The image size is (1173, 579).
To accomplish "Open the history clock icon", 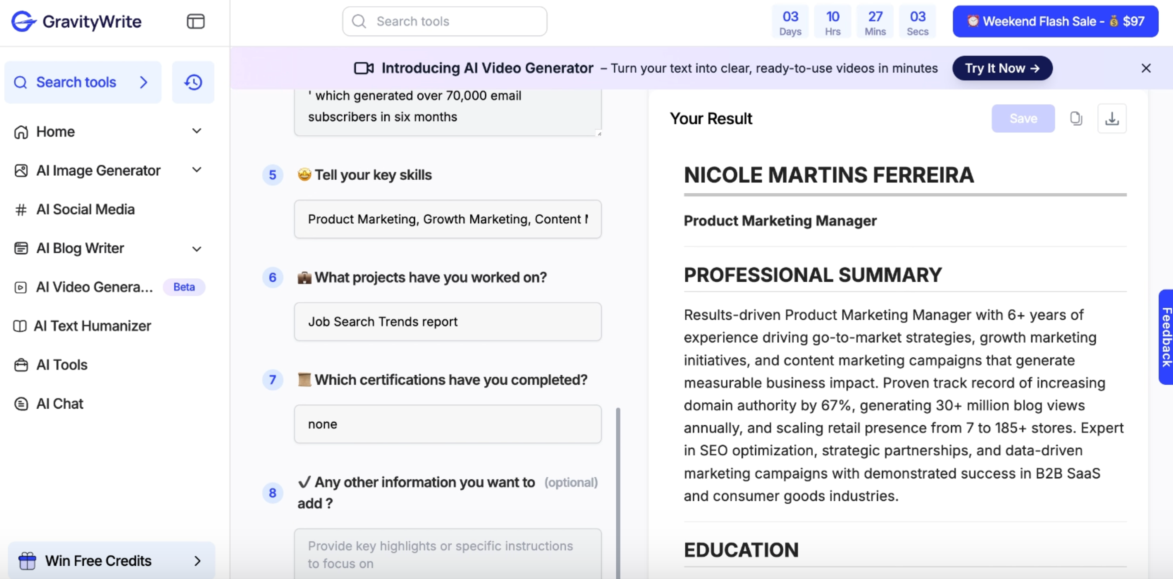I will [193, 82].
